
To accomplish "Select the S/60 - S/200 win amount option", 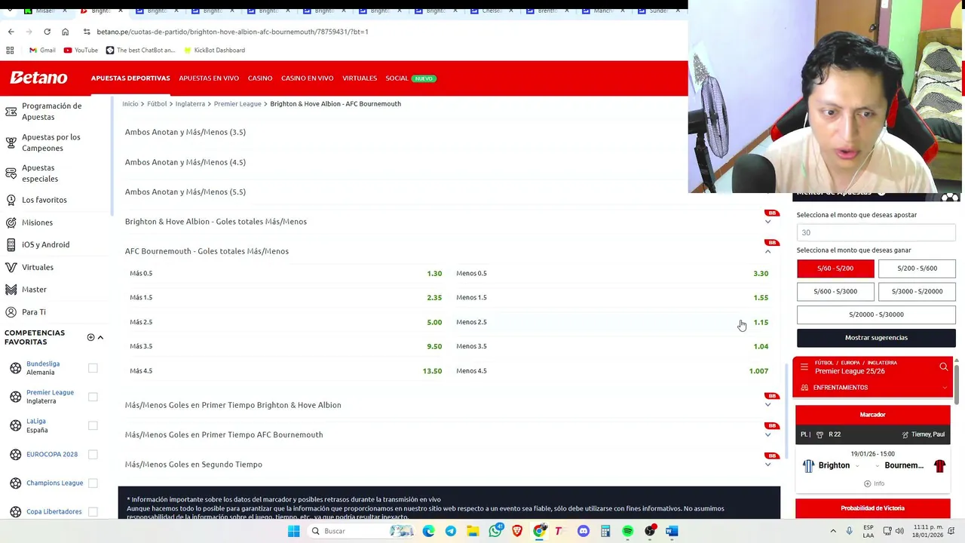I will point(835,268).
